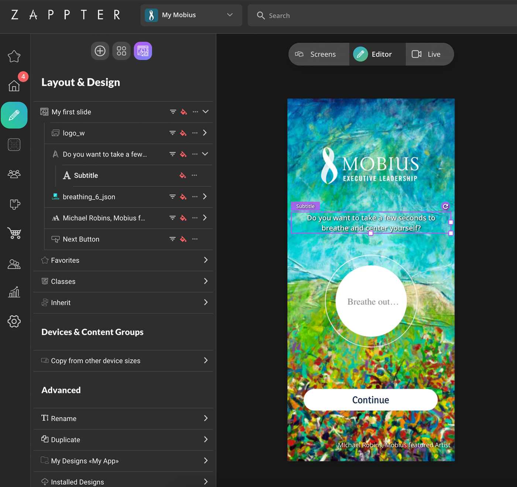This screenshot has width=517, height=487.
Task: Click the Mobius logo in preview
Action: (x=370, y=165)
